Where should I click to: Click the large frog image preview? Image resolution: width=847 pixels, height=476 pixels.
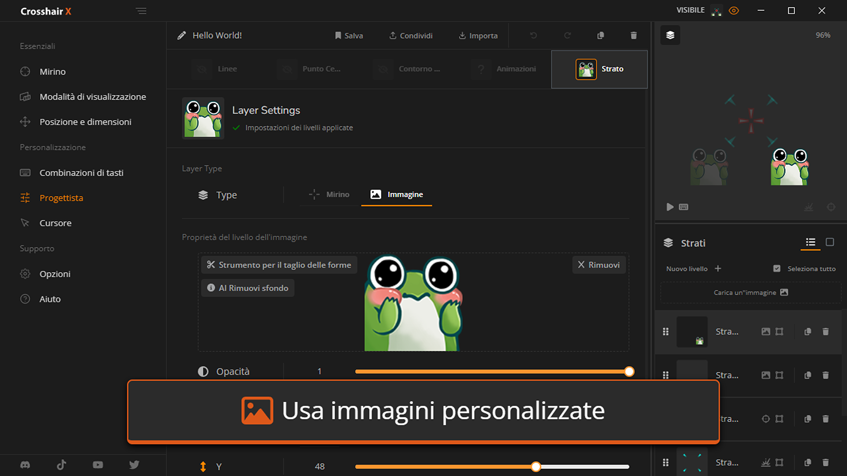[413, 303]
